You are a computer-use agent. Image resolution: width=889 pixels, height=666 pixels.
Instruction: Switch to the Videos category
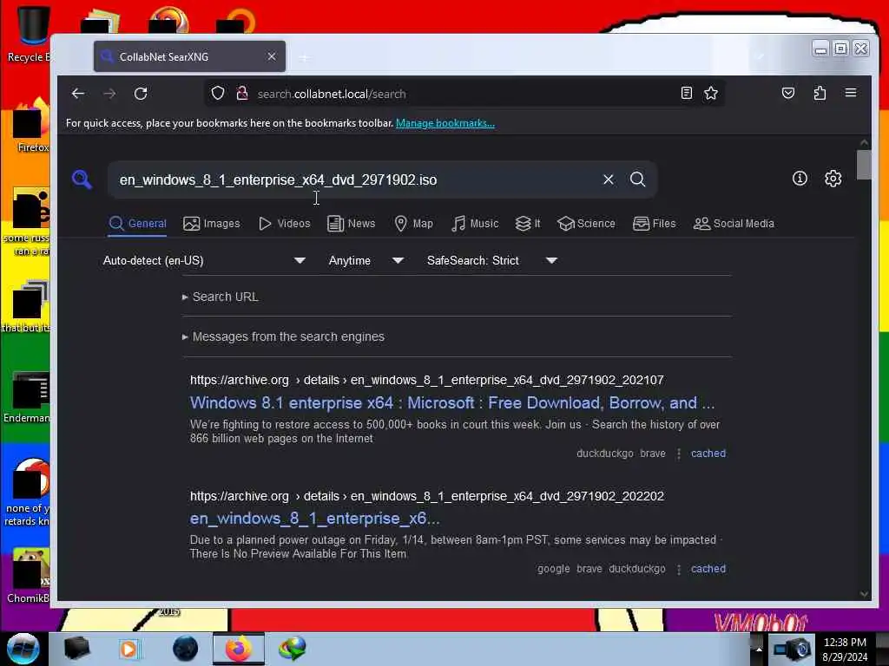click(x=285, y=224)
